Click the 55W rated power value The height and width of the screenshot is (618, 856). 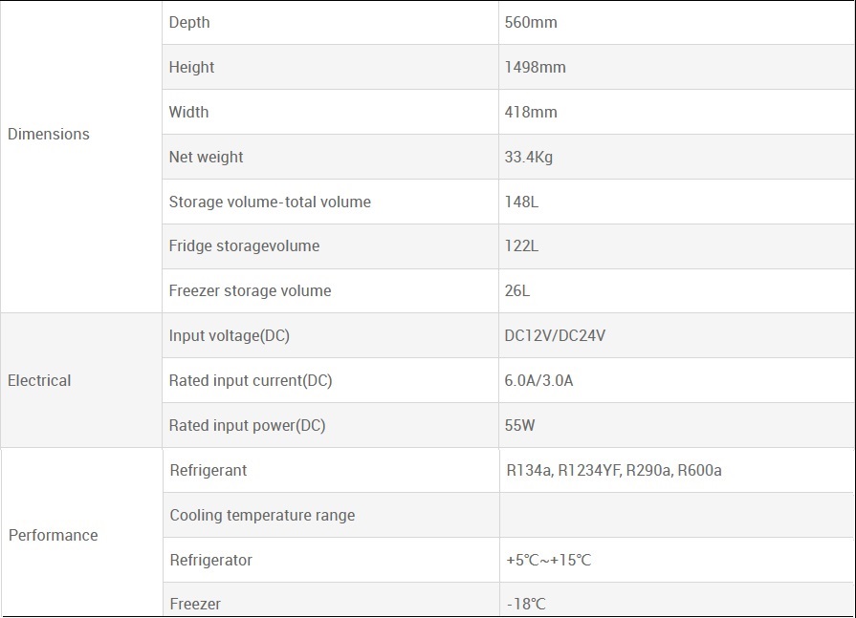tap(520, 426)
